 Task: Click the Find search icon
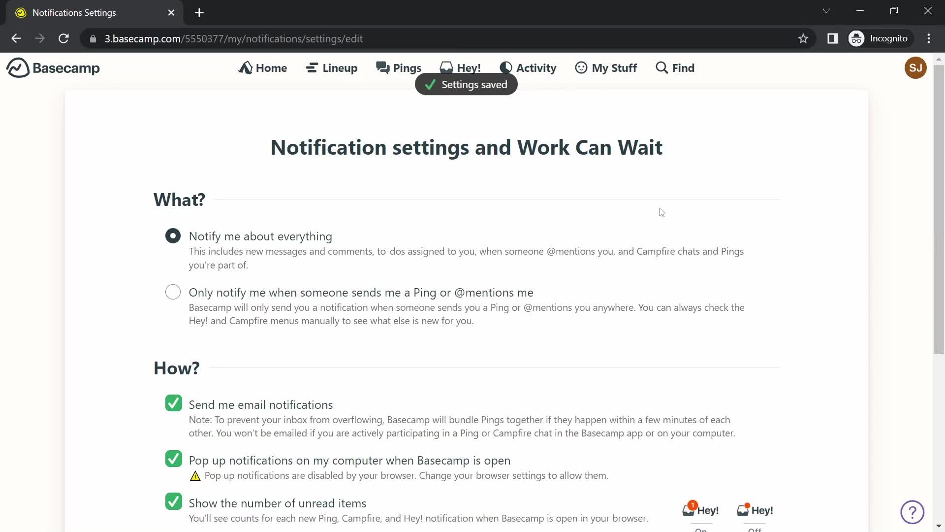click(x=661, y=67)
